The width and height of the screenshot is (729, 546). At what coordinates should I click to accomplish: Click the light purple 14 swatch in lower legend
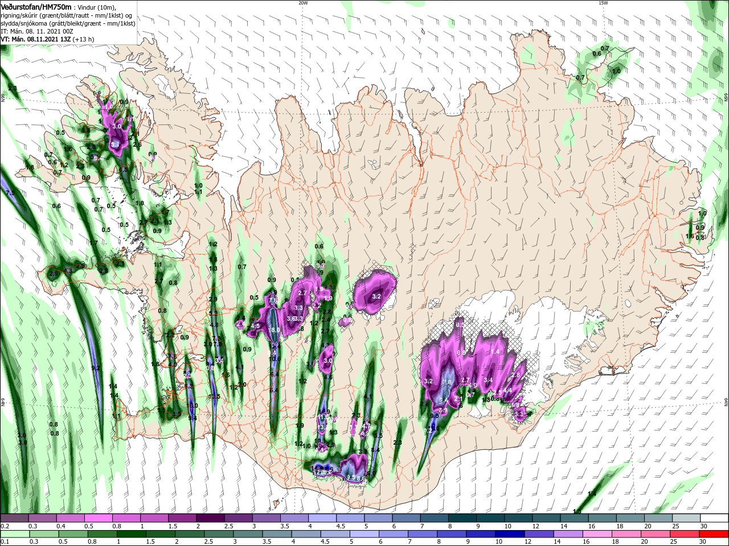568,533
